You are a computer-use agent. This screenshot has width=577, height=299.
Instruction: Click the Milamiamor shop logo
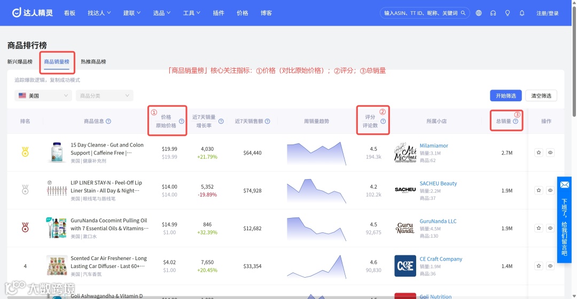[x=405, y=153]
